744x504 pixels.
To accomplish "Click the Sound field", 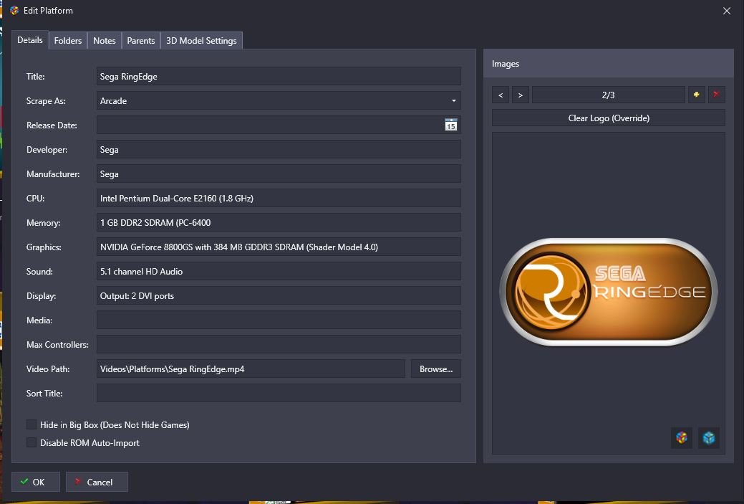I will coord(279,271).
